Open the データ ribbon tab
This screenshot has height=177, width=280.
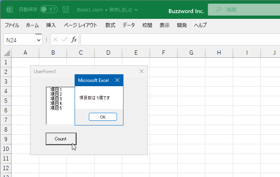(128, 25)
